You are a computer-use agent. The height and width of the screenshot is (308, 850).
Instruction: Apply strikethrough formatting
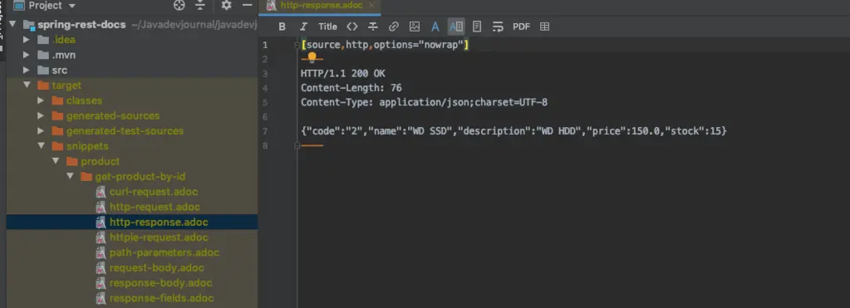(x=373, y=27)
